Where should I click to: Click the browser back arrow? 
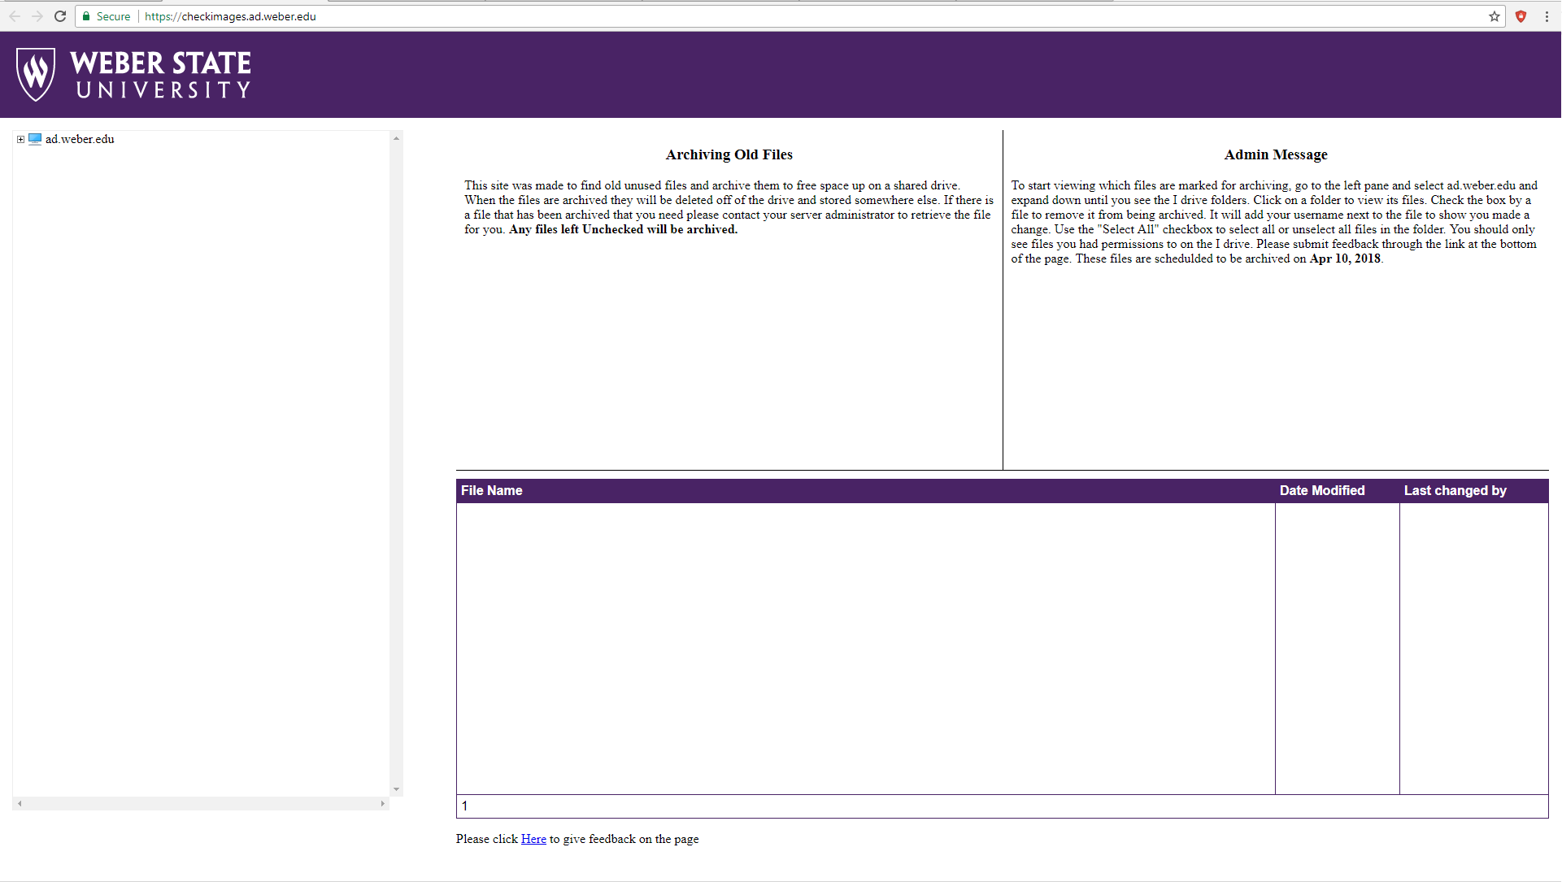pos(15,16)
